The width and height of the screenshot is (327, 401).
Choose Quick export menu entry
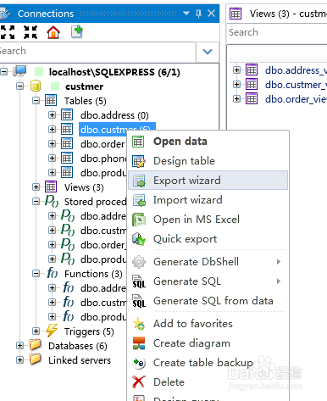(208, 239)
